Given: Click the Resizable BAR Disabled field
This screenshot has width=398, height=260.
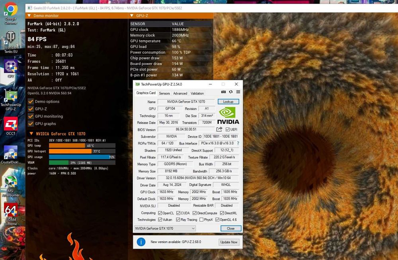Looking at the screenshot, I should point(227,206).
